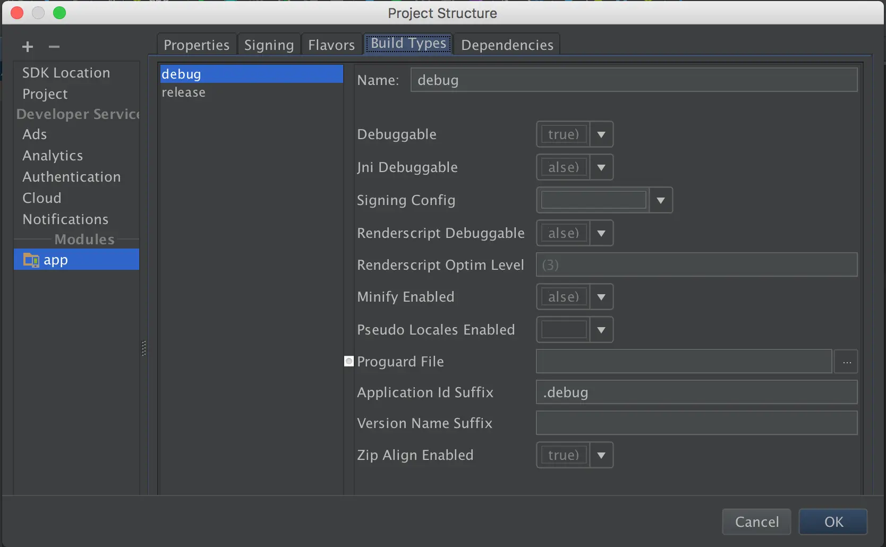Open the Jni Debuggable dropdown

coord(601,167)
